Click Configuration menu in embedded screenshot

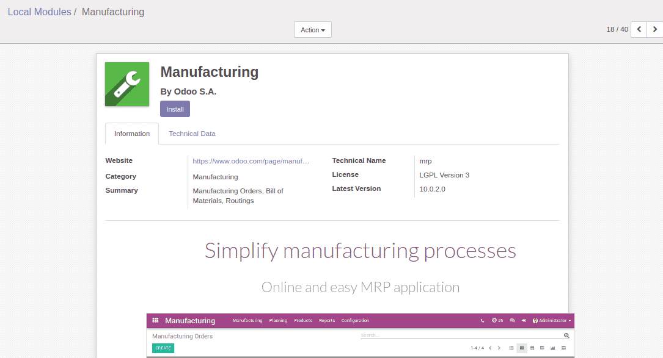[355, 320]
